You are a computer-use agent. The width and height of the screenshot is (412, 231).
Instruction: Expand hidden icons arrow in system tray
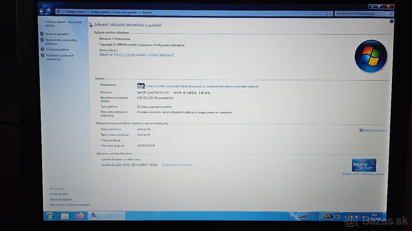tap(345, 216)
